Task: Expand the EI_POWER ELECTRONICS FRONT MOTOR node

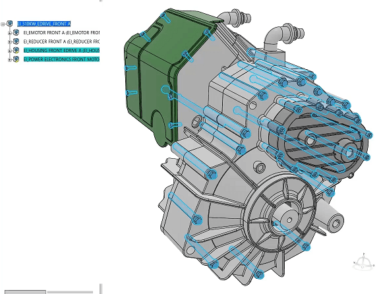Action: click(x=10, y=59)
